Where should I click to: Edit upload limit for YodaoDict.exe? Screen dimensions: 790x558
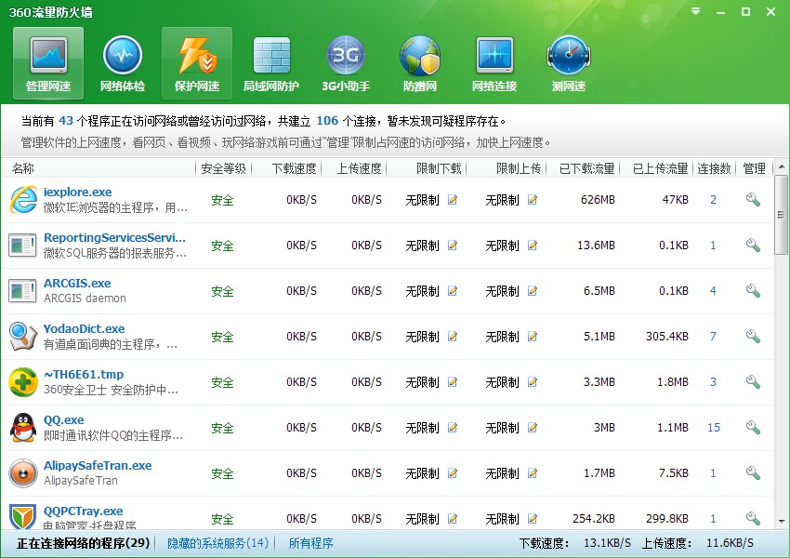[532, 337]
